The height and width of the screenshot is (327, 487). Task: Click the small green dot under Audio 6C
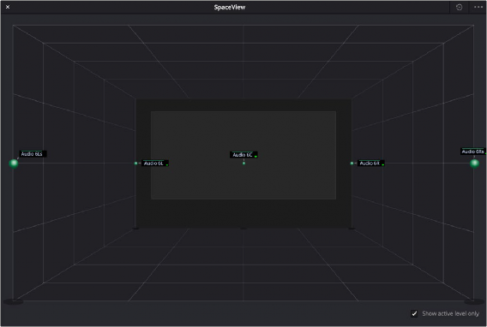pyautogui.click(x=243, y=163)
